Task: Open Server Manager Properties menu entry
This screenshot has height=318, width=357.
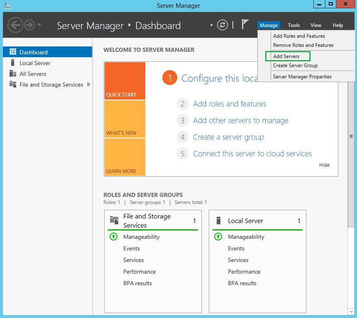Action: (302, 77)
